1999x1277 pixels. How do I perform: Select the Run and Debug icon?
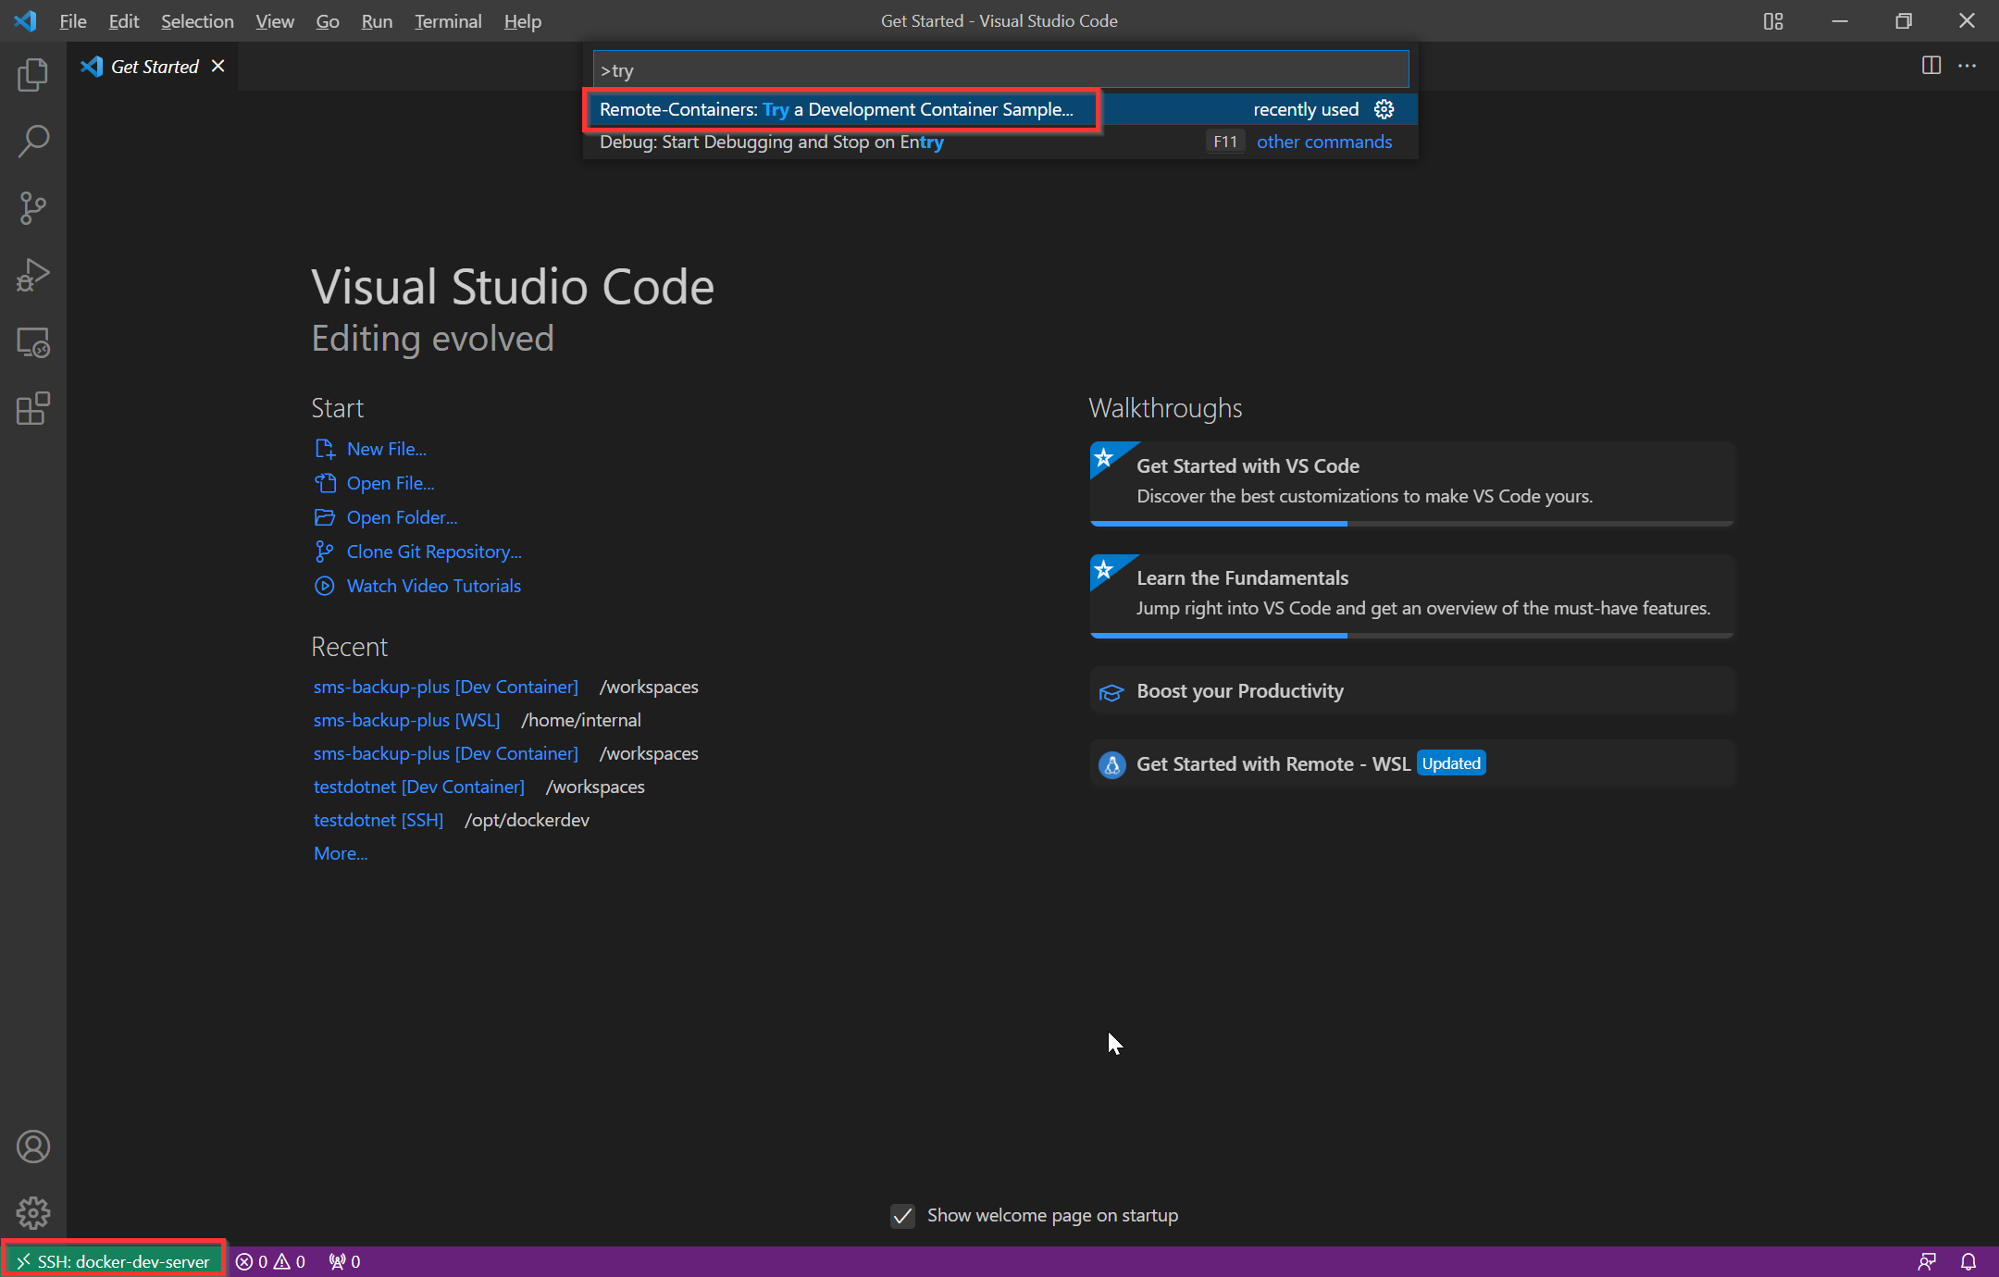pyautogui.click(x=33, y=275)
